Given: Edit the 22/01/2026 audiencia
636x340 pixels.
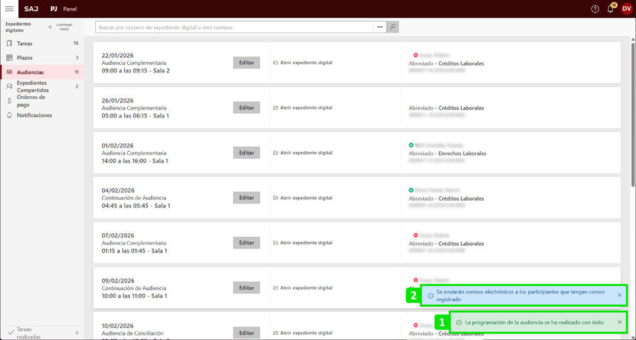Looking at the screenshot, I should [x=246, y=62].
